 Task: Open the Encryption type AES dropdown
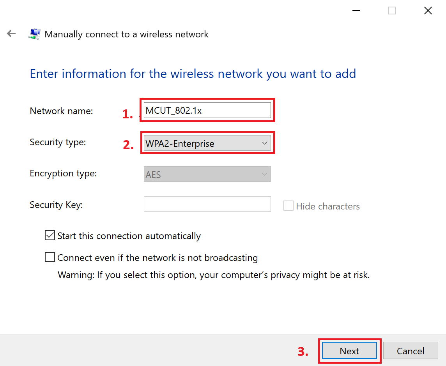click(207, 174)
